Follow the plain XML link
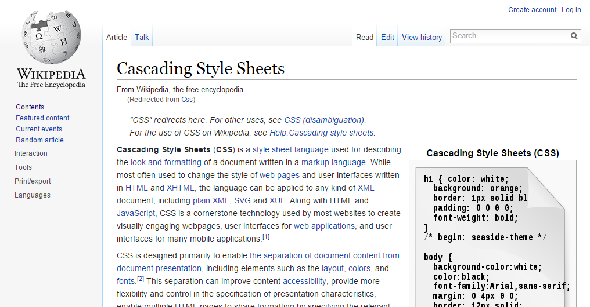 [x=211, y=200]
